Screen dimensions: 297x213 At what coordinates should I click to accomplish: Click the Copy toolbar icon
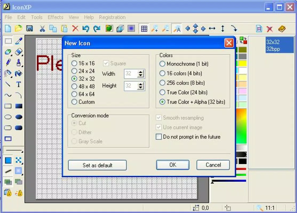[53, 29]
